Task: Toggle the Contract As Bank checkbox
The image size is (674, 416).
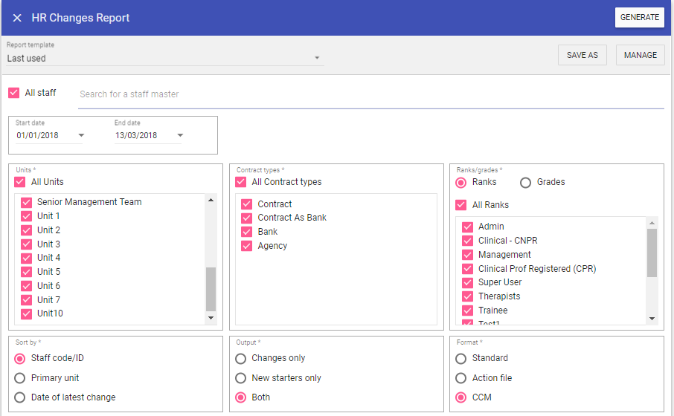Action: click(247, 218)
